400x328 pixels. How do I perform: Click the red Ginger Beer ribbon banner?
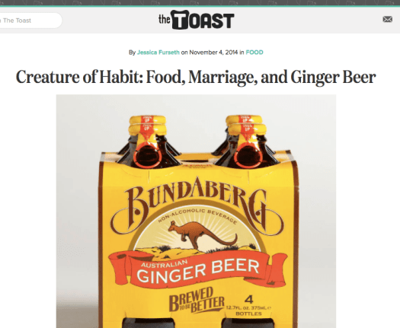[197, 269]
